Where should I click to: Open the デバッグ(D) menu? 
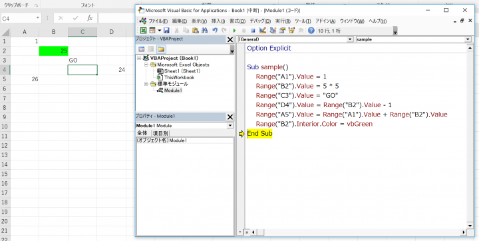(x=260, y=21)
